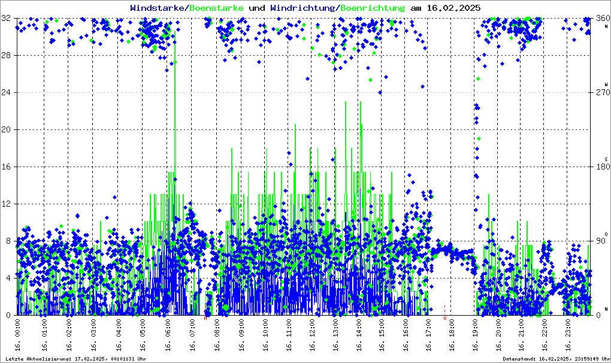Select the "16. 07:00" time axis label
This screenshot has width=611, height=363.
tap(192, 335)
